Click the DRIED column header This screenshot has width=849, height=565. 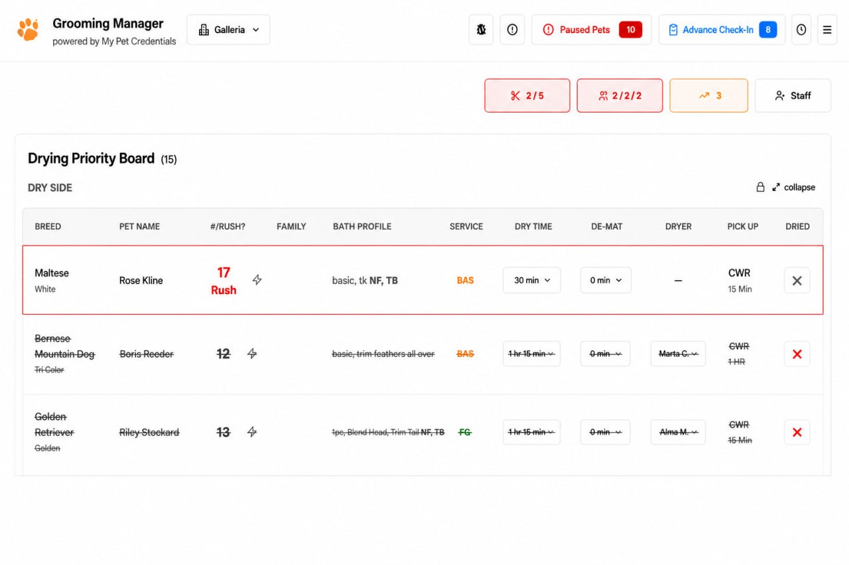pyautogui.click(x=797, y=227)
